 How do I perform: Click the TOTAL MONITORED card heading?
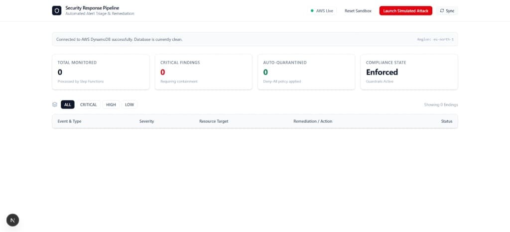point(77,63)
